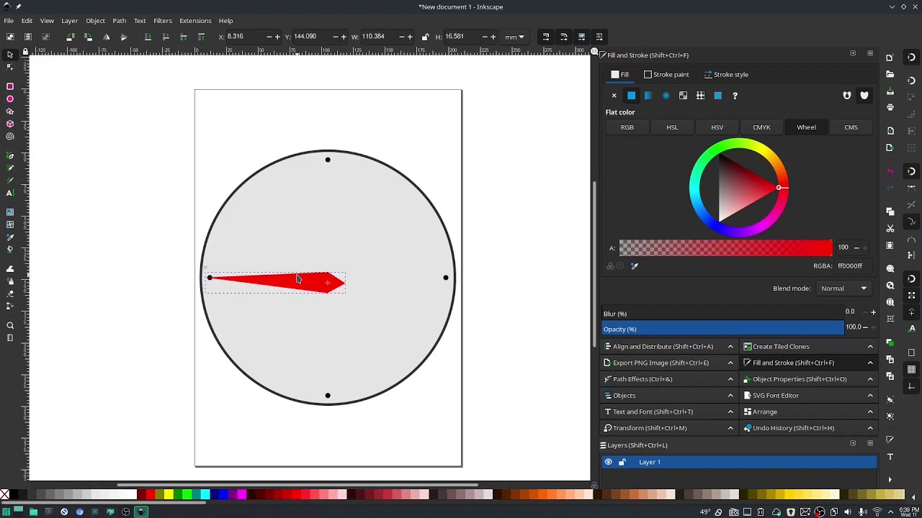This screenshot has height=518, width=922.
Task: Select the Spray tool
Action: click(10, 281)
